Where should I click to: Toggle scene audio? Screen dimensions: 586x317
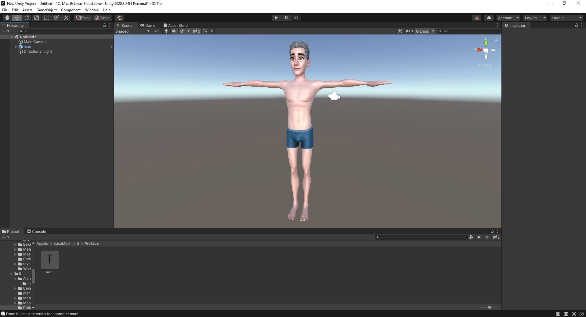click(x=174, y=31)
